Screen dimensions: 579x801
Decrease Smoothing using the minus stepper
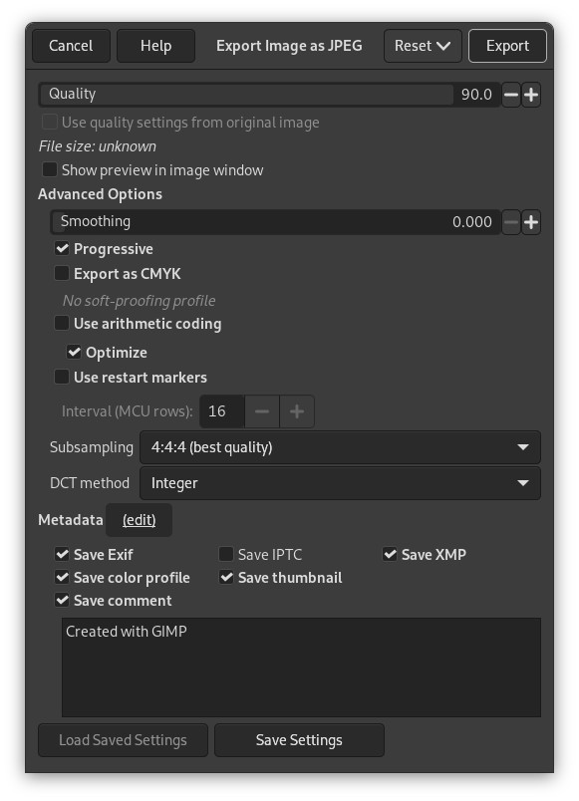(x=510, y=222)
